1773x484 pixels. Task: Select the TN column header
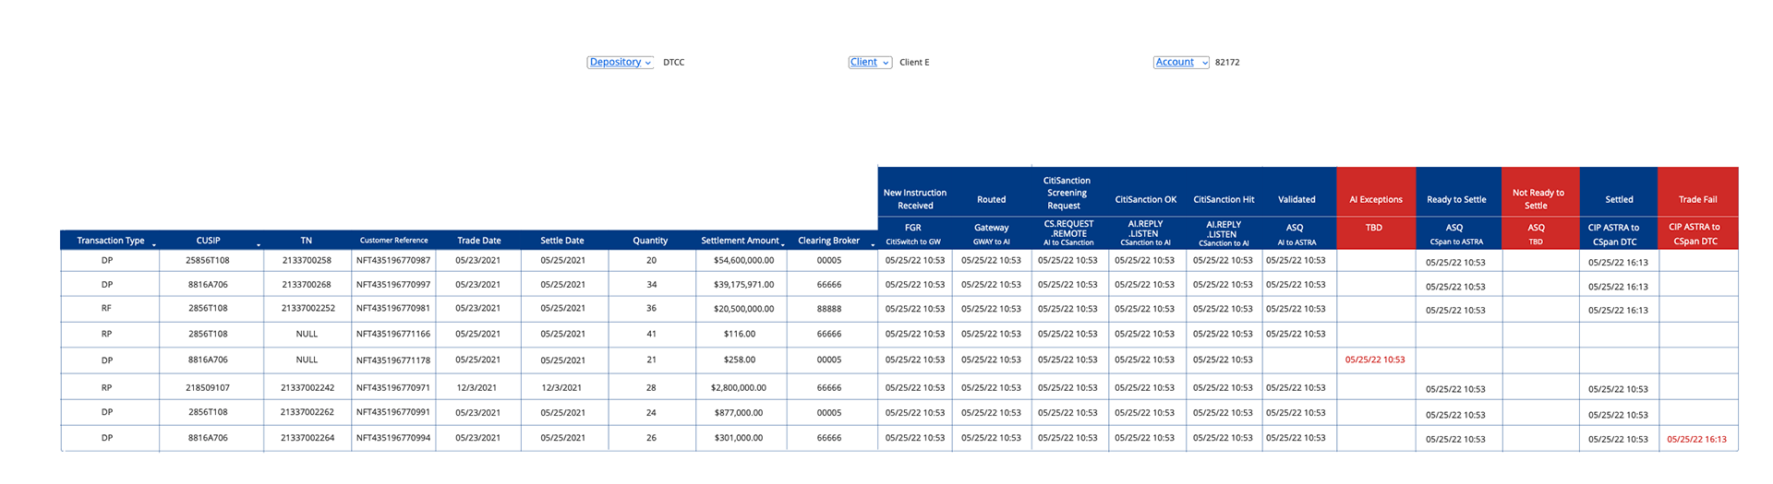(307, 241)
